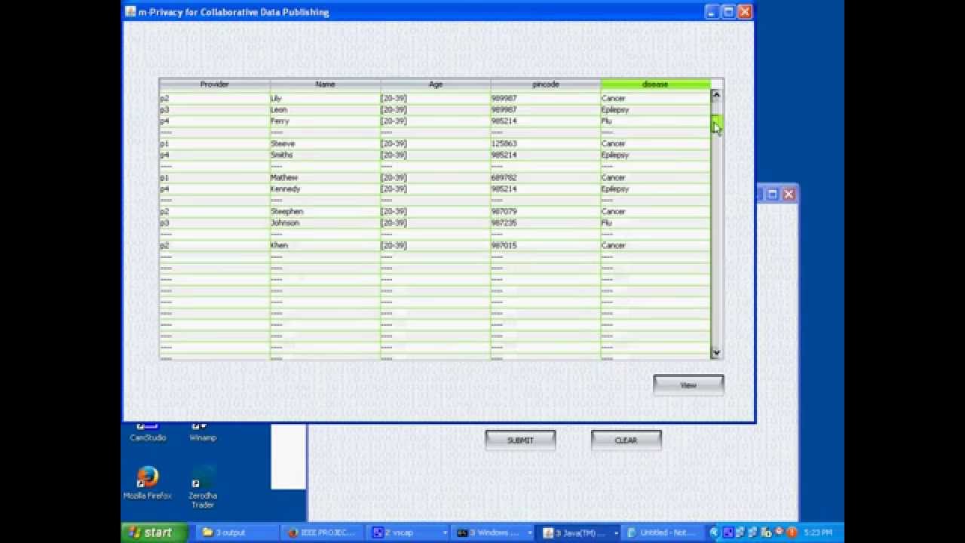Click the View button
The image size is (965, 543).
pos(688,385)
